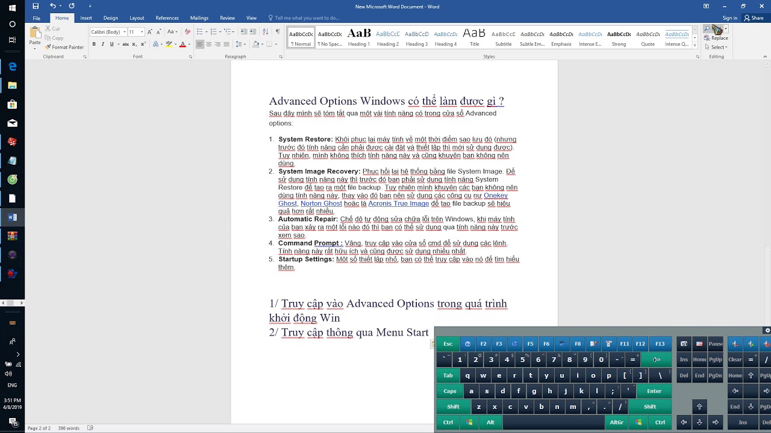Decrease the paragraph indent
This screenshot has width=771, height=433.
coord(244,31)
